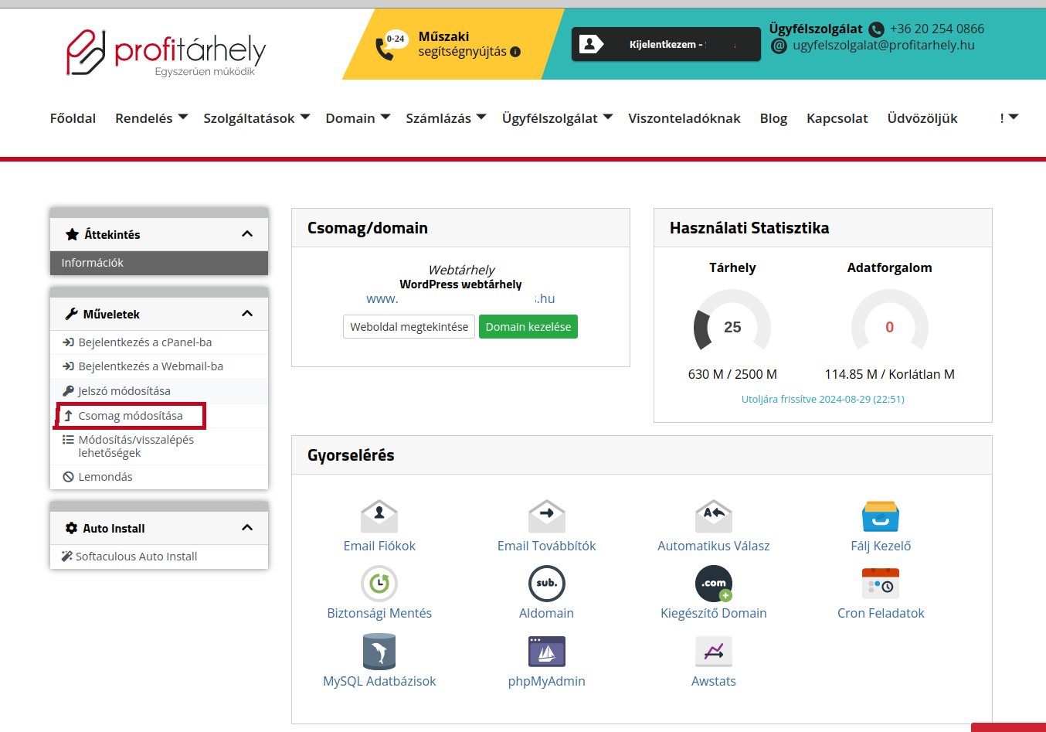Click the 0-24 phone support icon

(391, 46)
